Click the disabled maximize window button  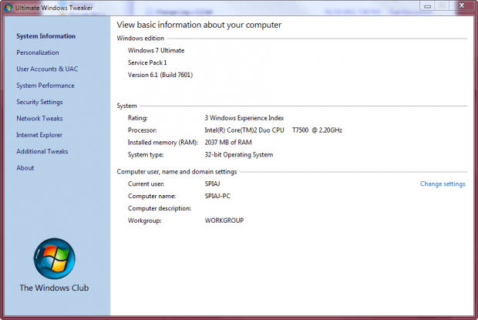coord(442,6)
